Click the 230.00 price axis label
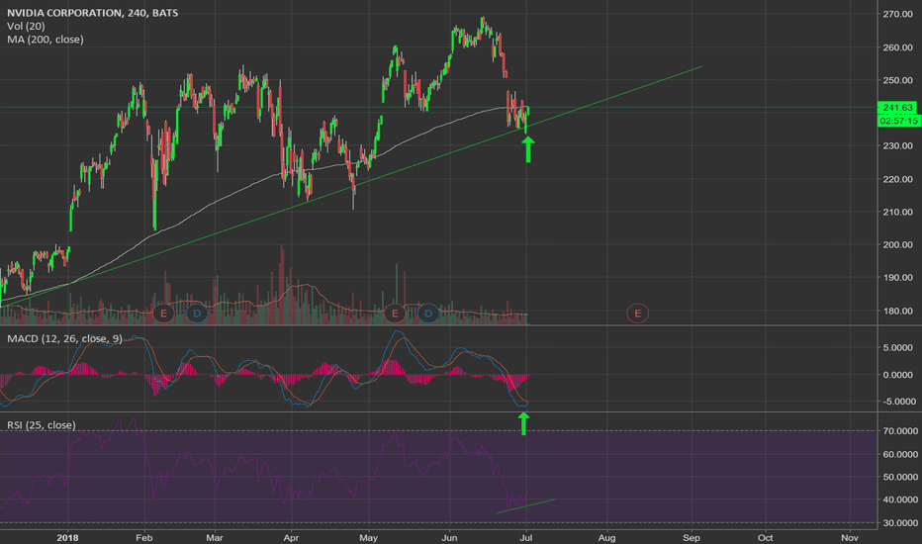The image size is (922, 544). (x=898, y=145)
